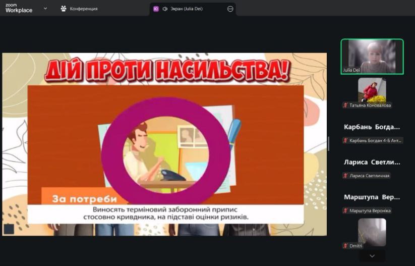Image resolution: width=415 pixels, height=266 pixels.
Task: Open the three-dots menu on screen share tab
Action: (x=230, y=9)
